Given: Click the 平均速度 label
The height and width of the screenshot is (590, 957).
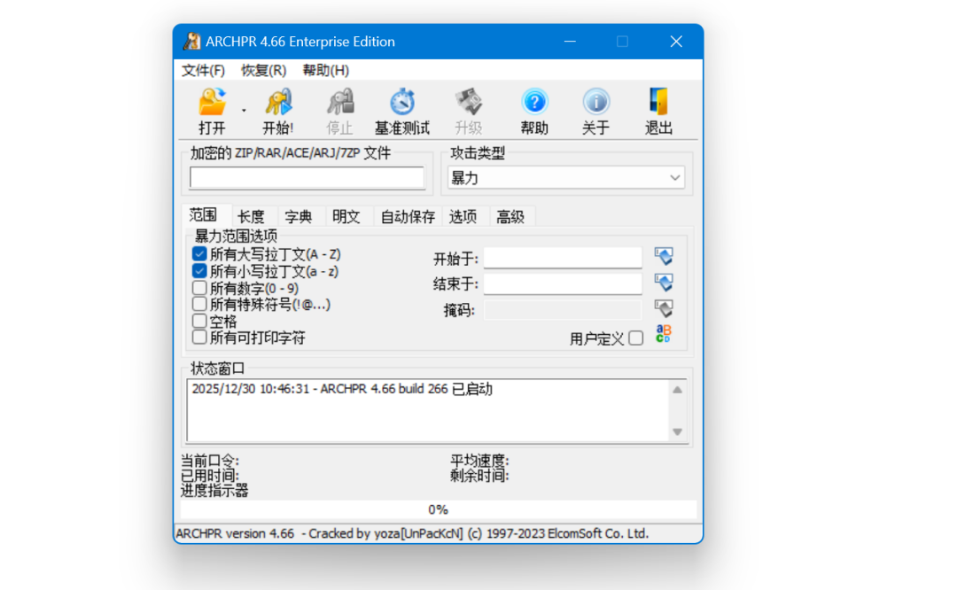Looking at the screenshot, I should (x=479, y=461).
